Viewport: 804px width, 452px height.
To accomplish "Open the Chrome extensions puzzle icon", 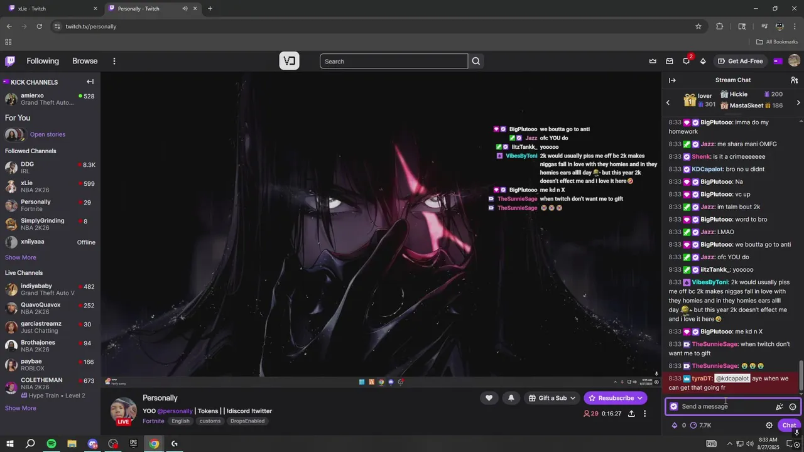I will pyautogui.click(x=720, y=26).
